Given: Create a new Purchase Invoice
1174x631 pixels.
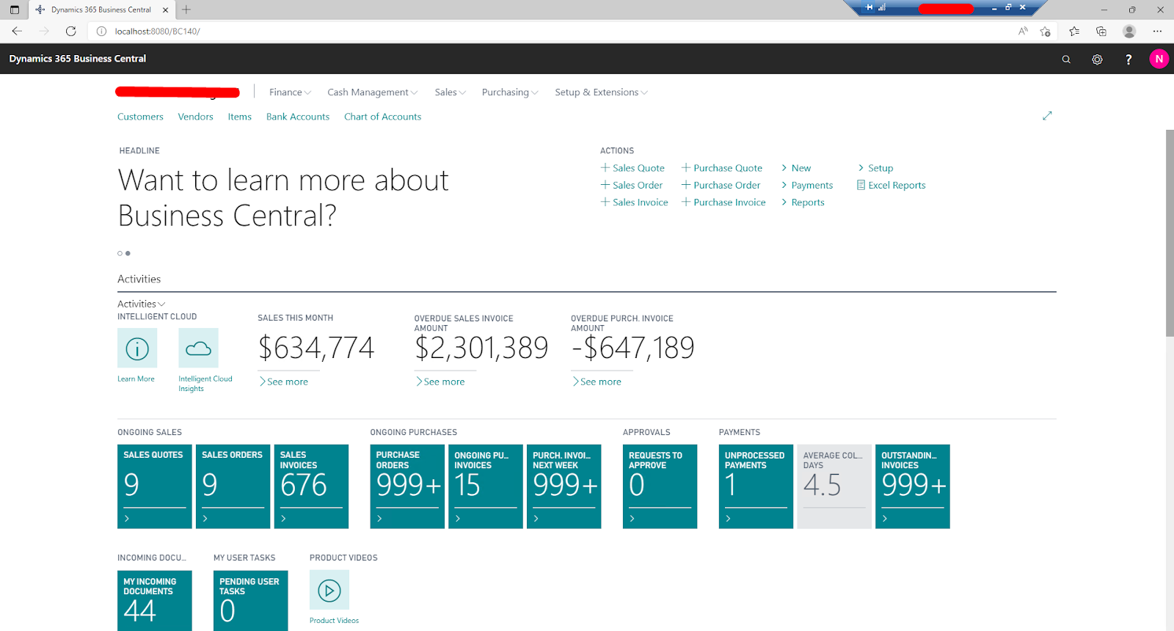Looking at the screenshot, I should [723, 203].
